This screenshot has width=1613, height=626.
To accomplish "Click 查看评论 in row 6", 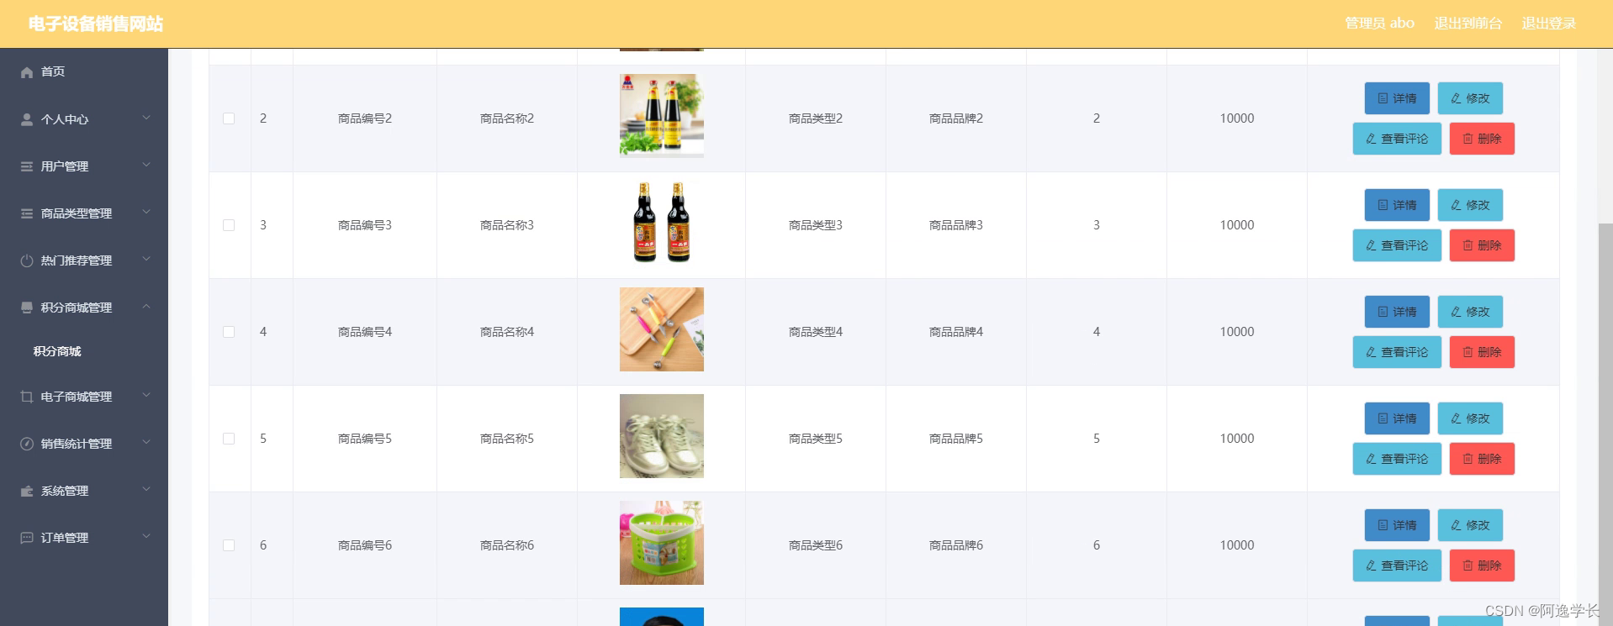I will coord(1397,566).
